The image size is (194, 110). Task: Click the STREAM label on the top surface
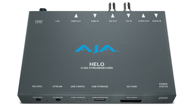(57, 86)
